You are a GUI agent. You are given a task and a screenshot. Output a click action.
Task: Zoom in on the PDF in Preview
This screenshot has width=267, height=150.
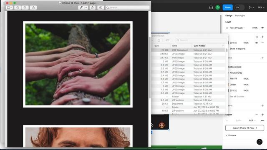click(25, 7)
